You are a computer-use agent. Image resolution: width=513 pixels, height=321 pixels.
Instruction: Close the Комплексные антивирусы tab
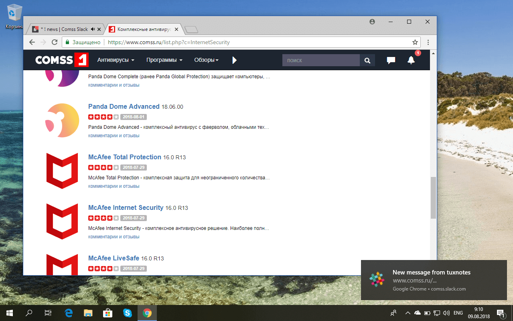177,29
